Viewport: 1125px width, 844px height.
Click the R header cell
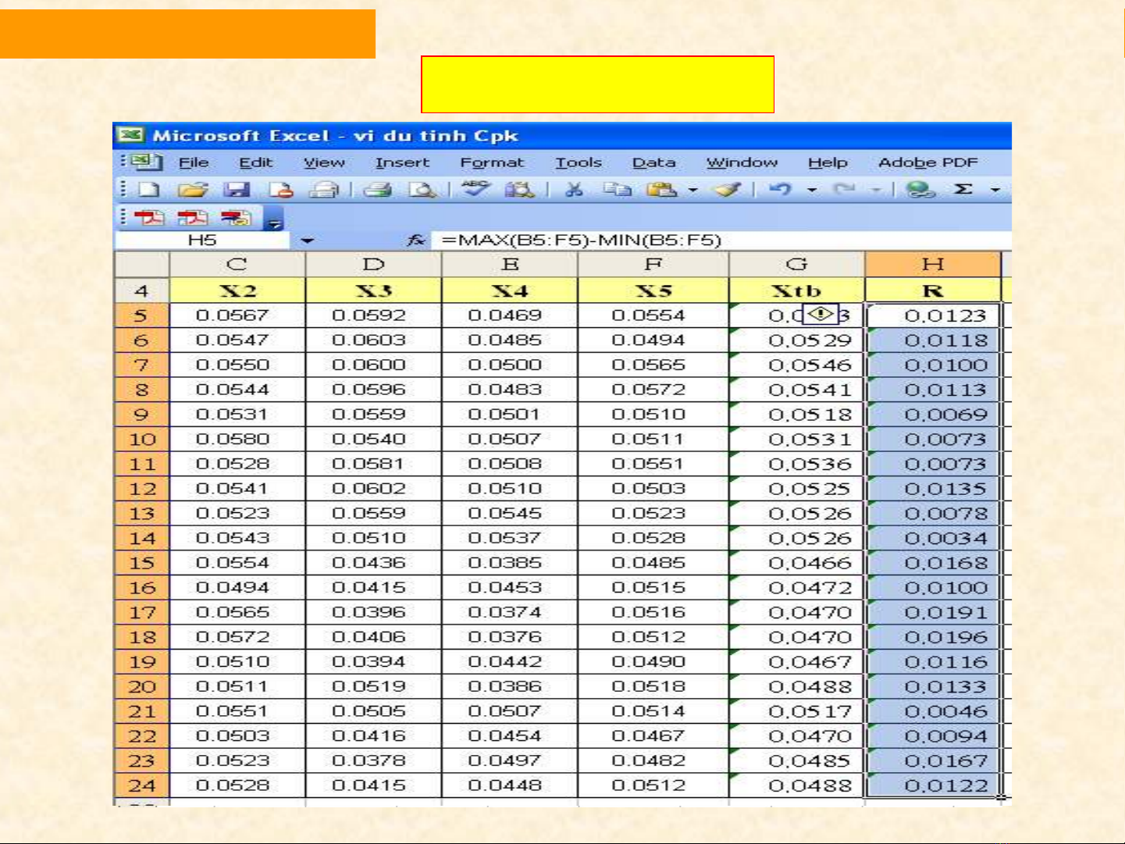pos(933,291)
